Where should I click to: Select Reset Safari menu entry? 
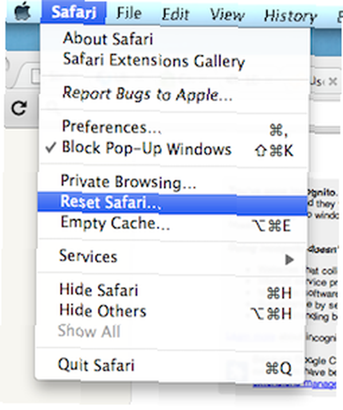[x=172, y=203]
